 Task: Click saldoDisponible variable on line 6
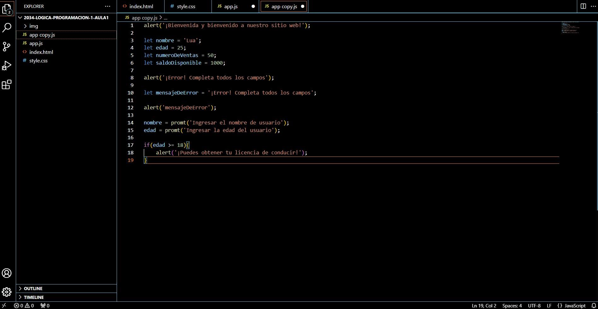(x=178, y=63)
